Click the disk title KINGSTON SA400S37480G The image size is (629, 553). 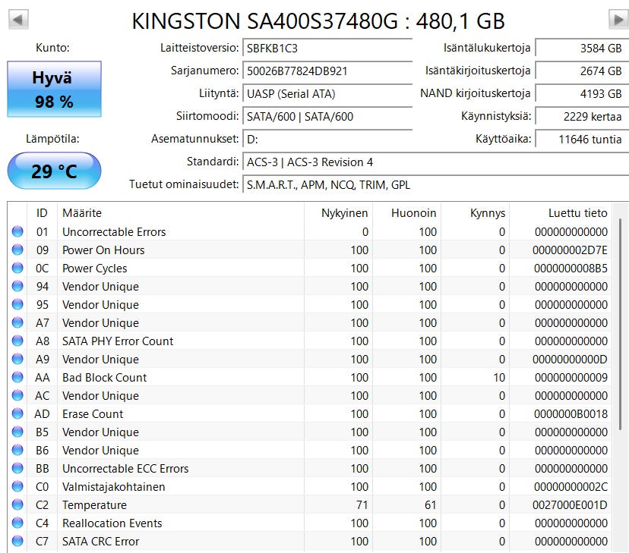point(265,20)
